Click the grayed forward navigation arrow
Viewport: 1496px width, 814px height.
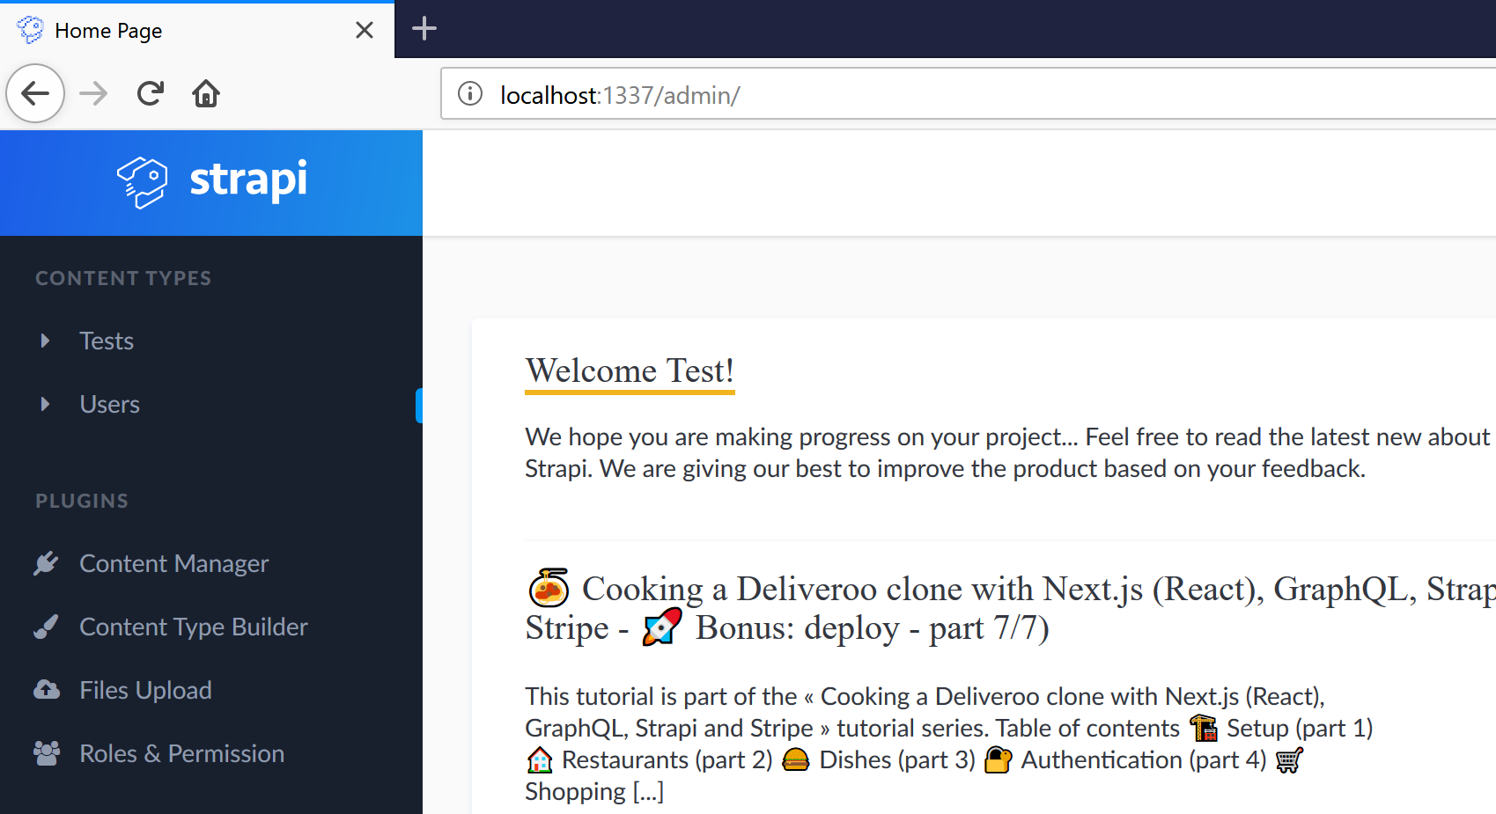pyautogui.click(x=92, y=93)
